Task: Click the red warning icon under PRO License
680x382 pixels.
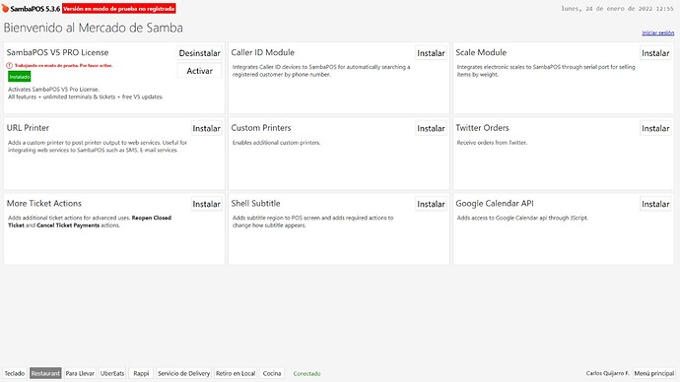Action: (x=9, y=65)
